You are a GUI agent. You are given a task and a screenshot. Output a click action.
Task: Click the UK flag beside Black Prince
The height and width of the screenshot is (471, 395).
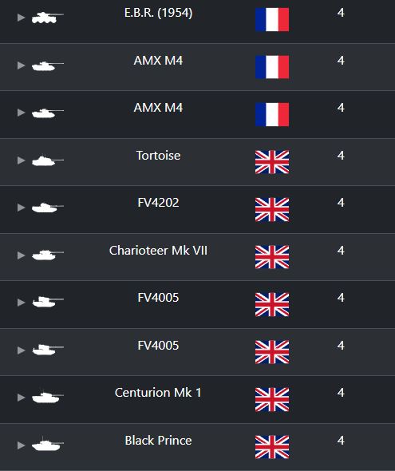pos(272,447)
